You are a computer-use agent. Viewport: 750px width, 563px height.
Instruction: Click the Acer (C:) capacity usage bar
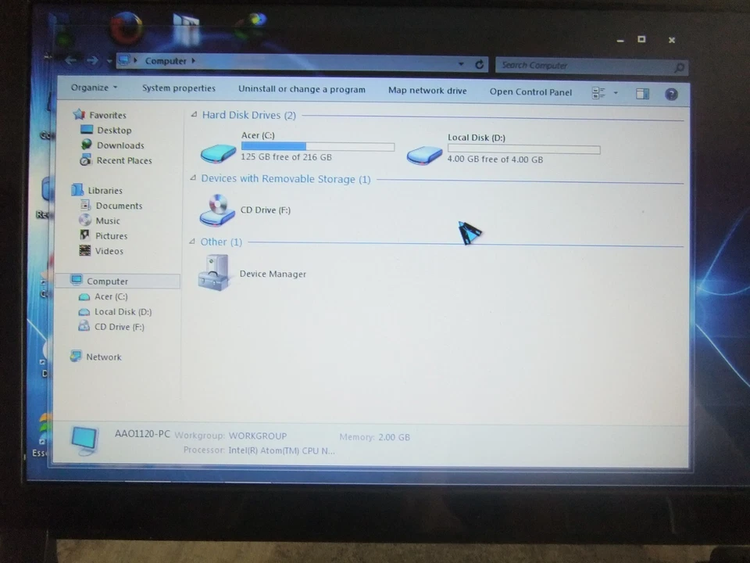[317, 146]
